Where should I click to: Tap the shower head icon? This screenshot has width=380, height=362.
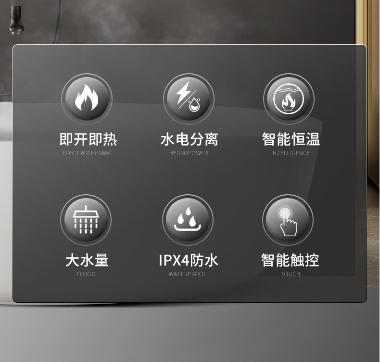click(x=86, y=220)
